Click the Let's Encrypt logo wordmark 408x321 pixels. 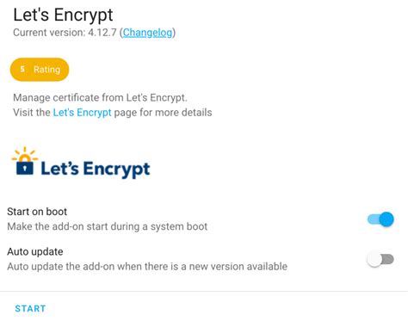coord(96,169)
